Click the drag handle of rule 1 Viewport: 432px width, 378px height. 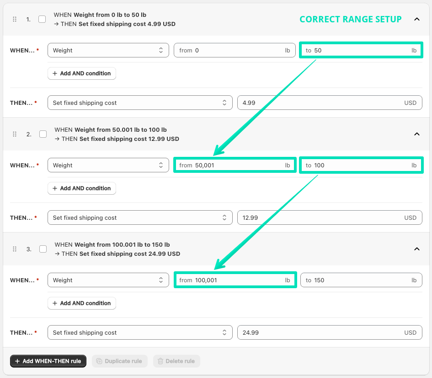15,19
